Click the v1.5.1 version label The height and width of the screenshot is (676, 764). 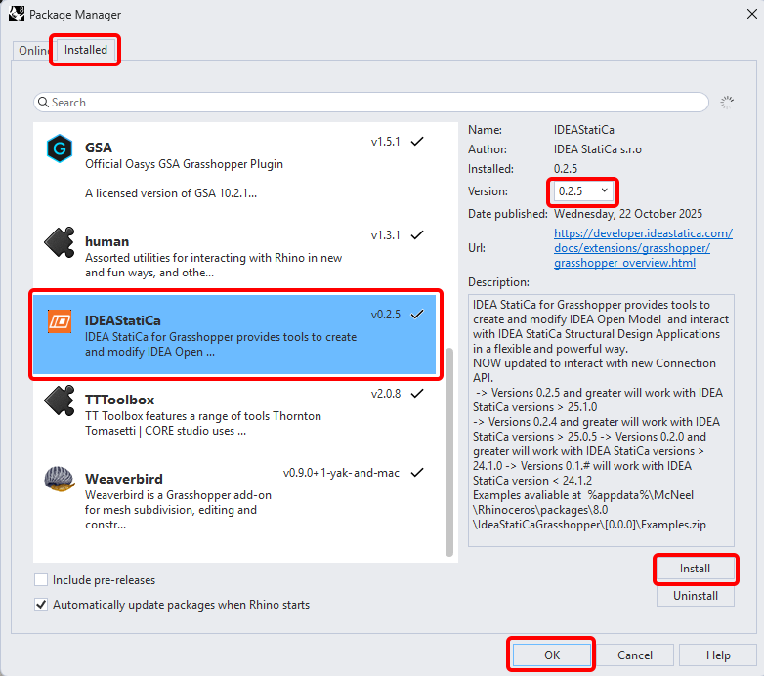(385, 142)
